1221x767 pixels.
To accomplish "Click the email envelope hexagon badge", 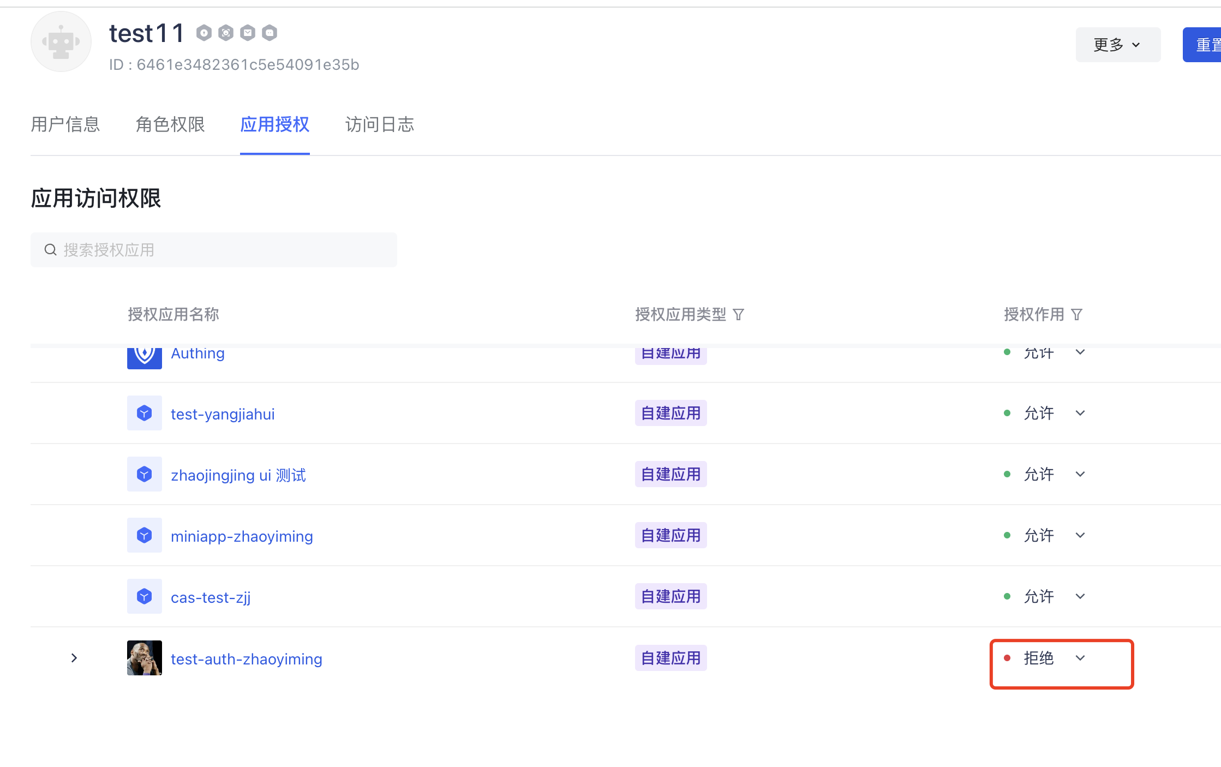I will (x=248, y=33).
